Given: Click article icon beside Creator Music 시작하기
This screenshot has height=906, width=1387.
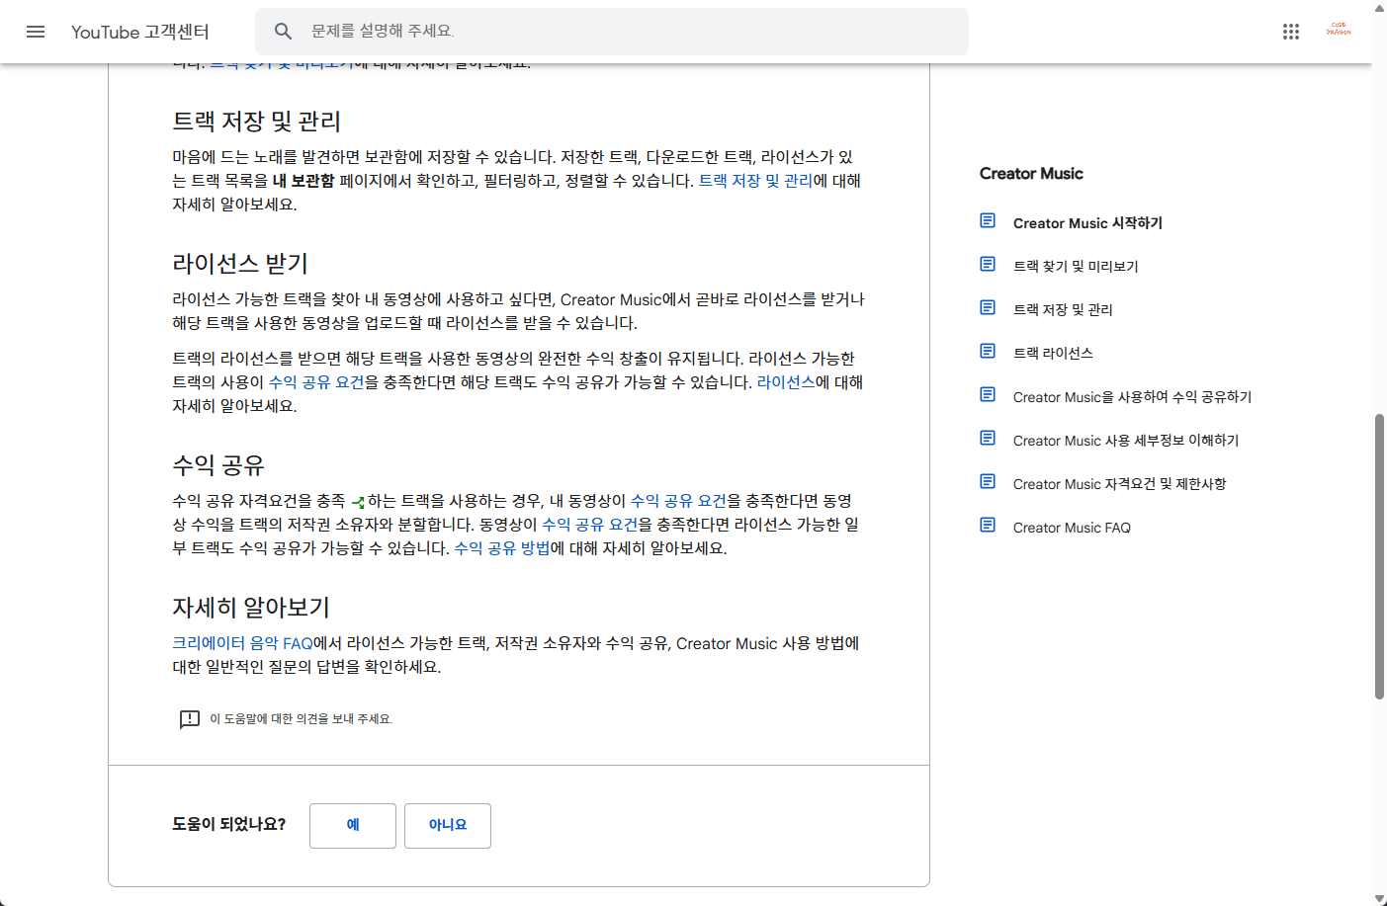Looking at the screenshot, I should 988,220.
